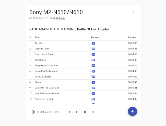Click duration 00:03:22 of Born As Ghosts
Image resolution: width=166 pixels, height=126 pixels.
pos(133,77)
